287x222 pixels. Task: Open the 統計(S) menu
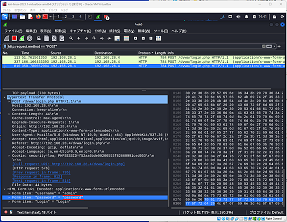pos(115,31)
